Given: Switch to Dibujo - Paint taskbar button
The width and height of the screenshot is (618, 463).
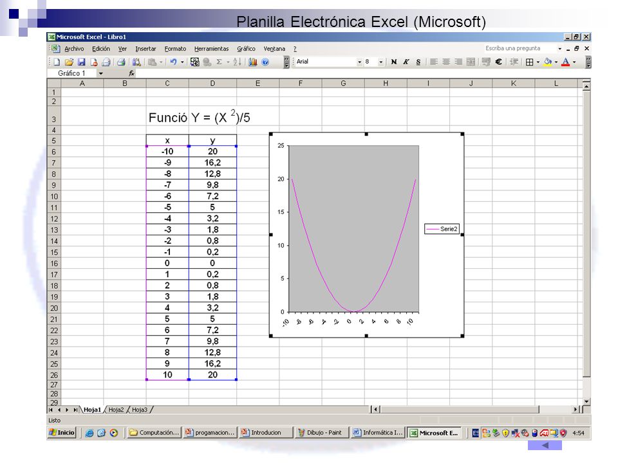Looking at the screenshot, I should (x=321, y=433).
